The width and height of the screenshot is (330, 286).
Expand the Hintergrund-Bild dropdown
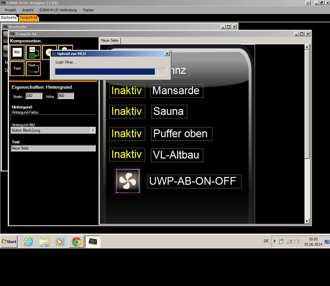(x=93, y=130)
